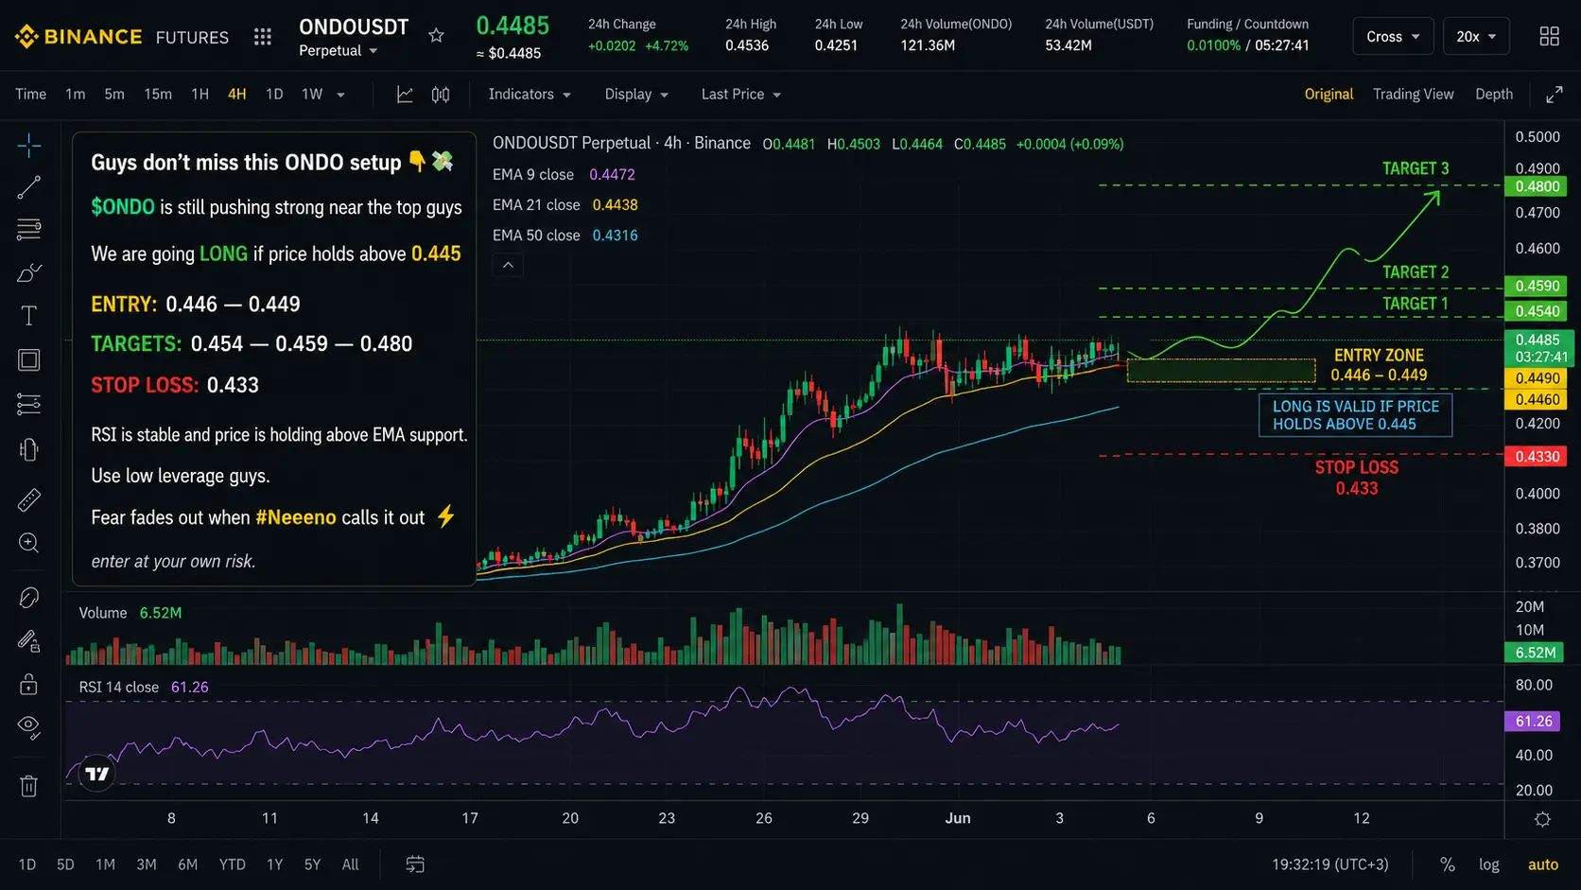Open the Binance apps grid menu
Screen dimensions: 1581x890
[x=263, y=37]
